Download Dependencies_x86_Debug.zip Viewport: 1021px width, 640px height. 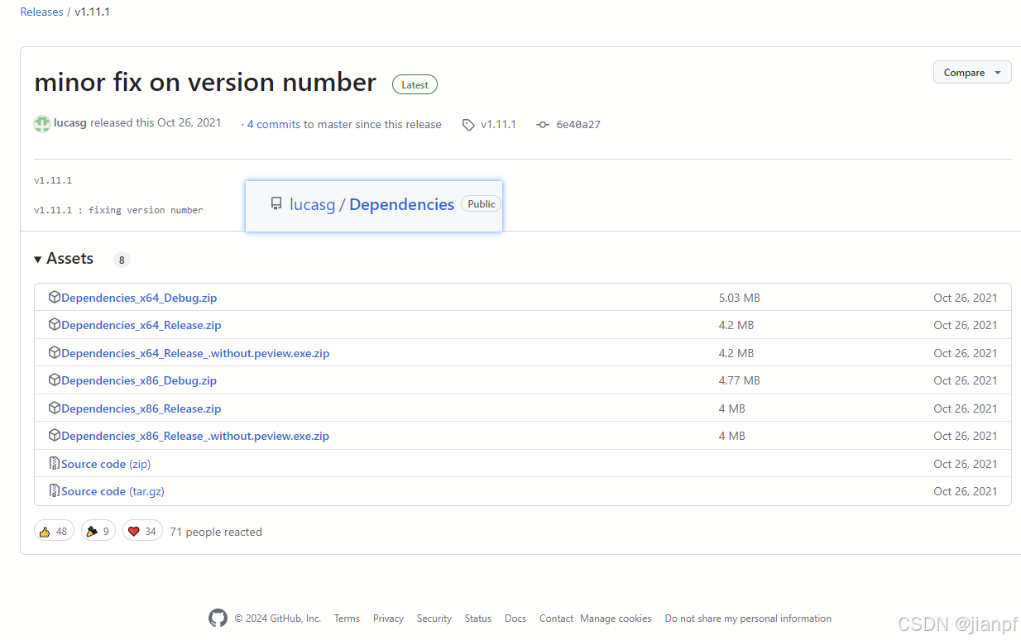click(x=139, y=380)
